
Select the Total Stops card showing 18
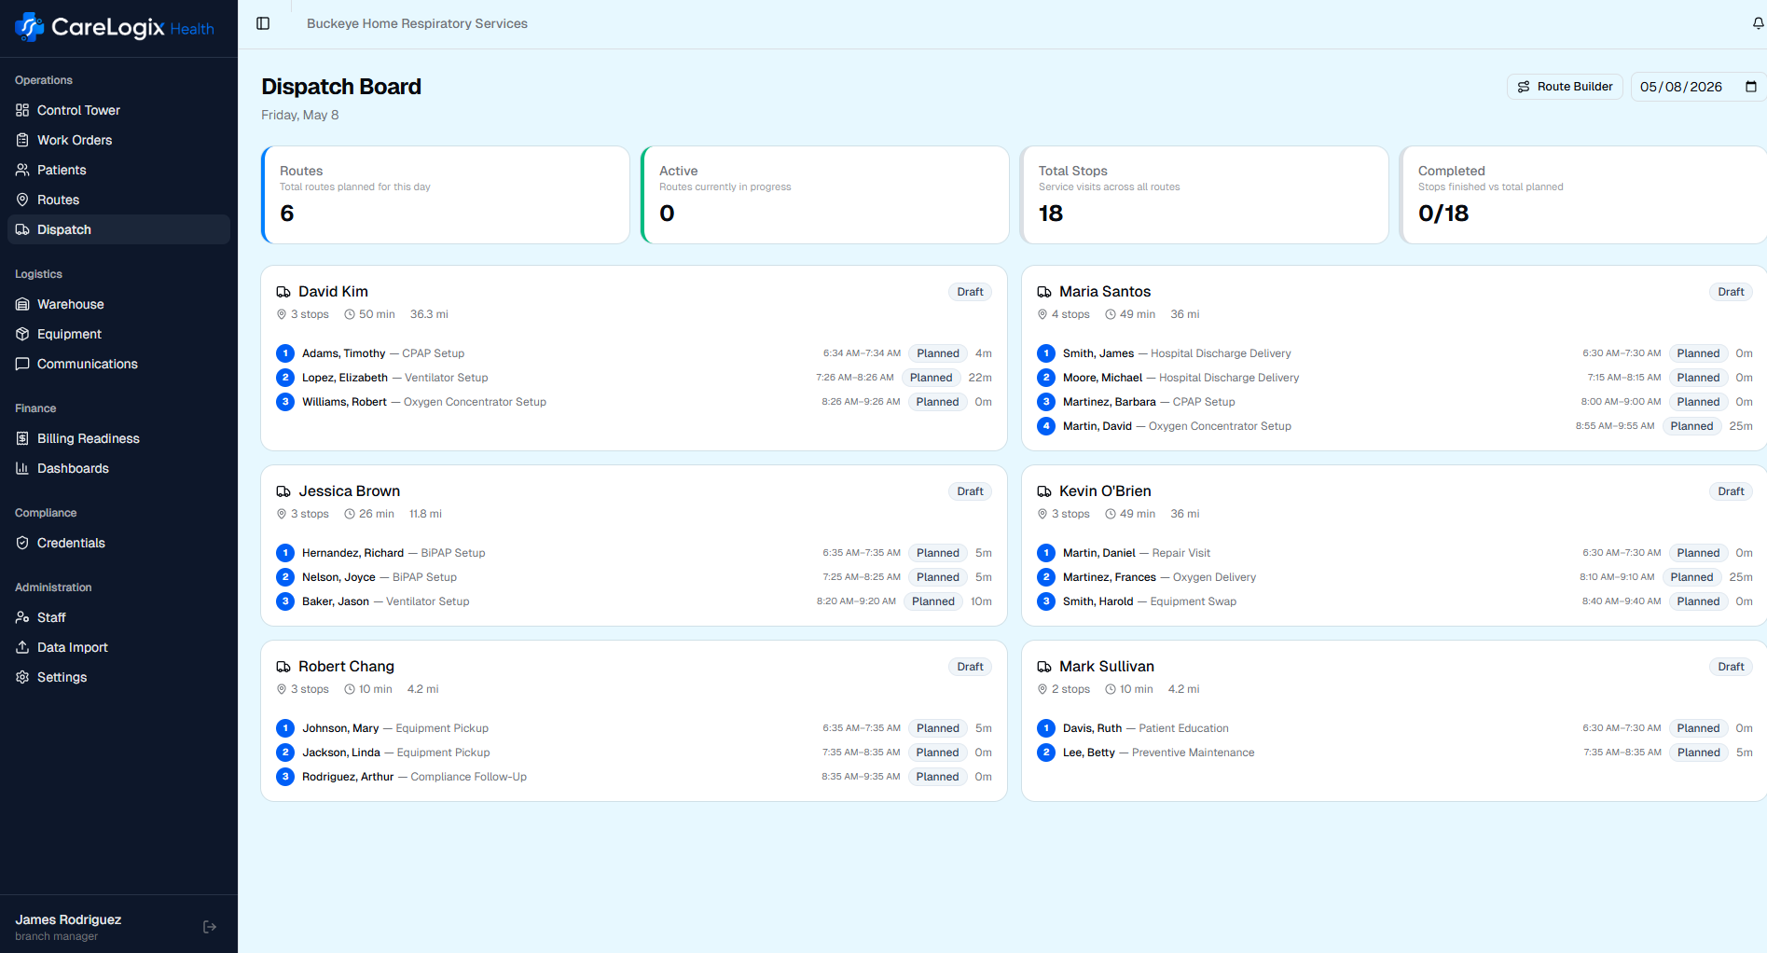pos(1204,195)
